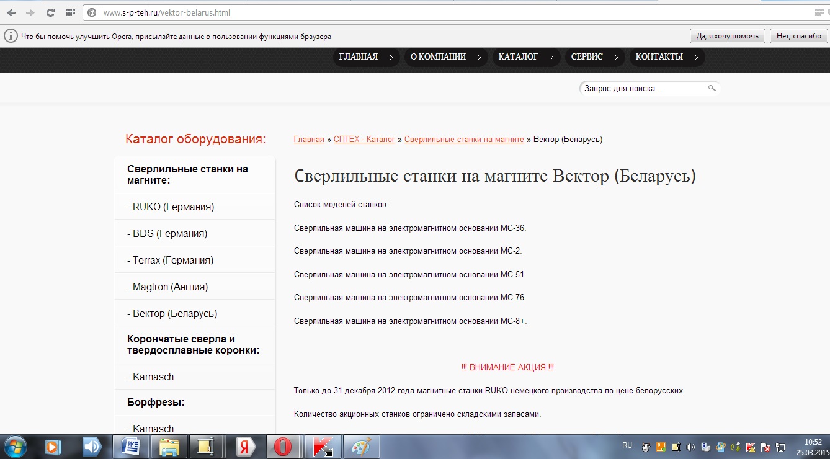Screen dimensions: 830x459
Task: Click the МС-2 drilling machine line
Action: point(408,251)
